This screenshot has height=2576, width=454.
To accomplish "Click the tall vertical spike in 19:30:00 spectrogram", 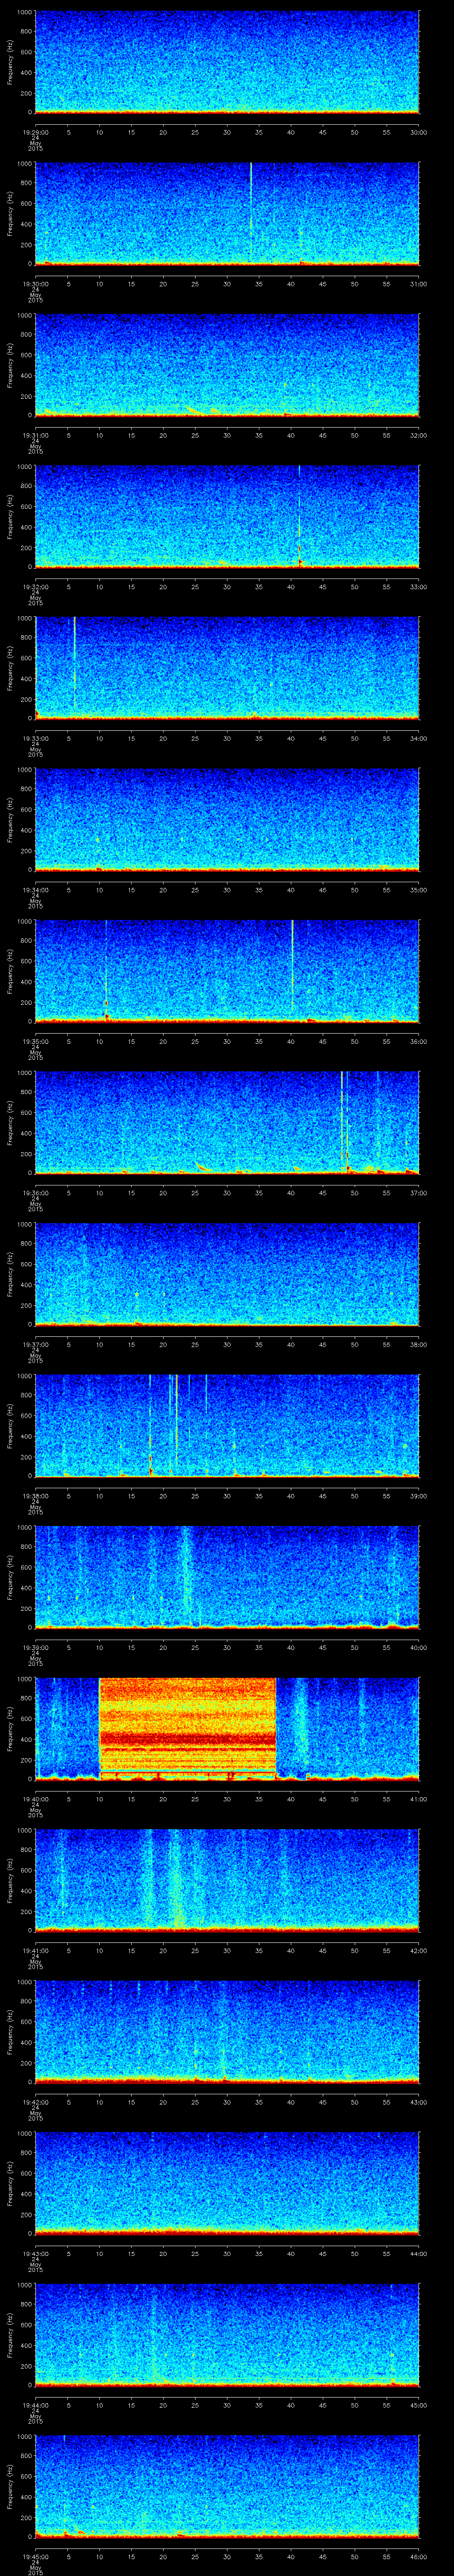I will coord(250,200).
